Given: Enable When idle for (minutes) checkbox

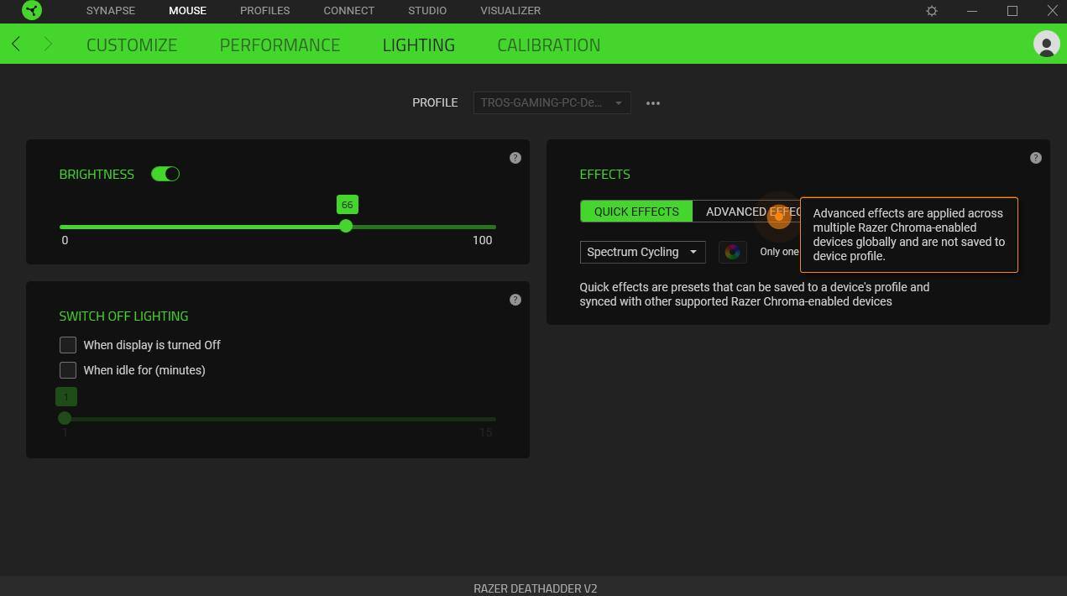Looking at the screenshot, I should click(68, 370).
